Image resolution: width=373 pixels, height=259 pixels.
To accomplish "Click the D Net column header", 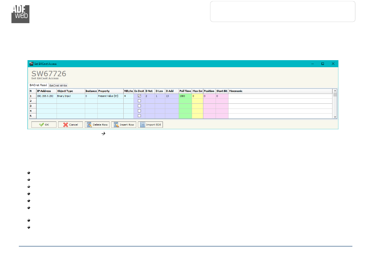I will click(x=150, y=91).
